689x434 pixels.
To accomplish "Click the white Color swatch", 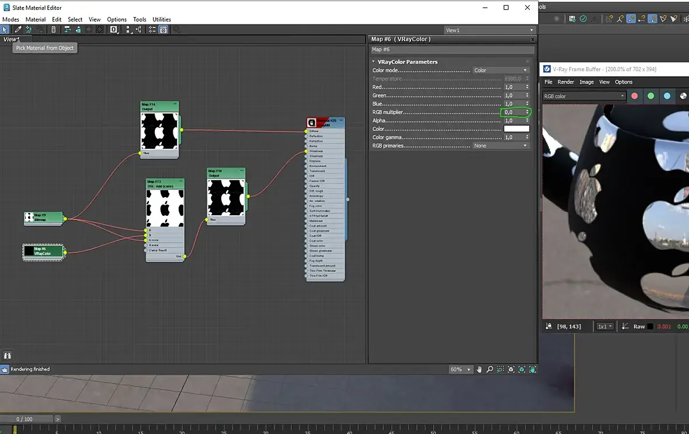I will (x=516, y=129).
